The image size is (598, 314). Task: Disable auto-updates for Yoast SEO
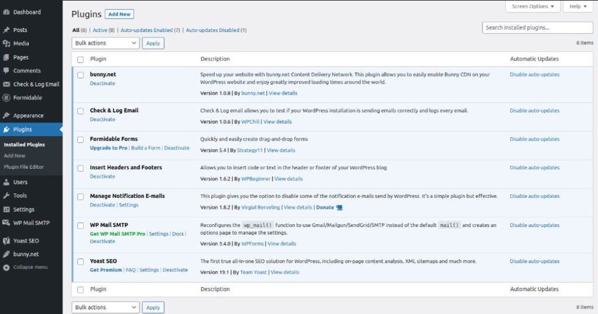coord(535,261)
